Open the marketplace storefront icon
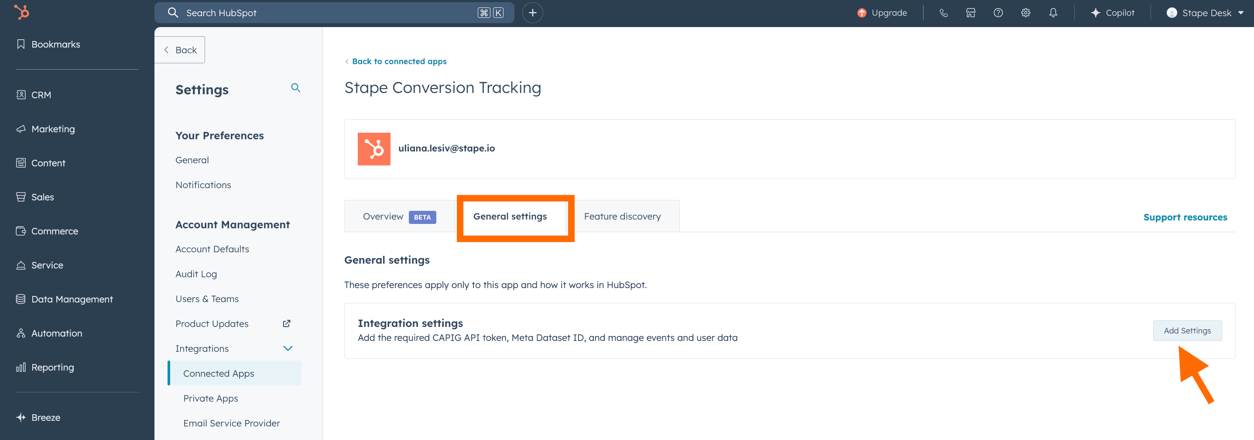The width and height of the screenshot is (1254, 440). tap(971, 13)
